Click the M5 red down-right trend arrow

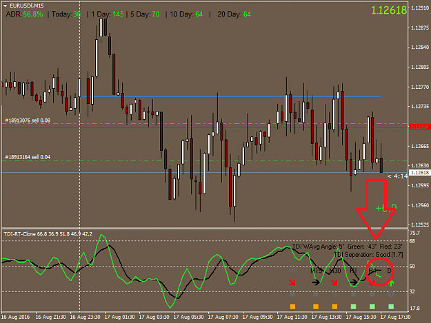(x=293, y=282)
